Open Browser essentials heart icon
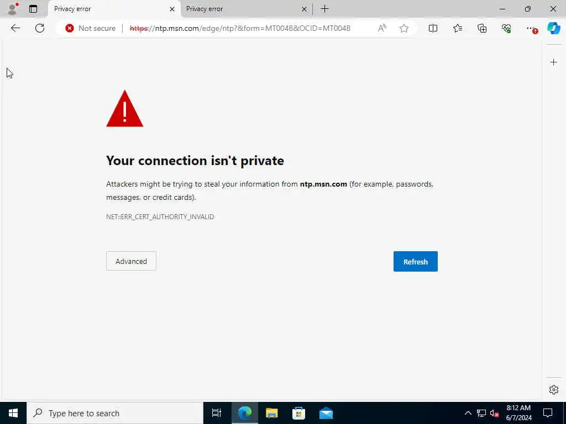 tap(506, 28)
